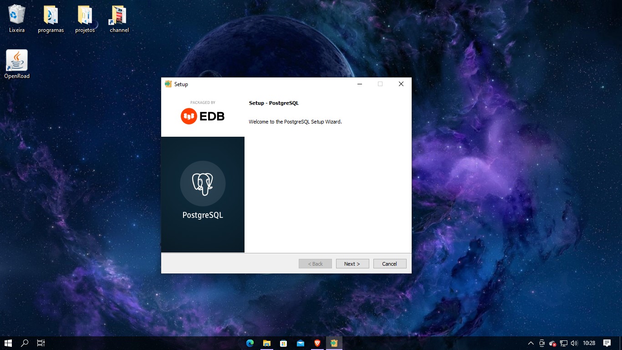The width and height of the screenshot is (622, 350).
Task: Click the PostgreSQL installer taskbar icon
Action: [334, 343]
